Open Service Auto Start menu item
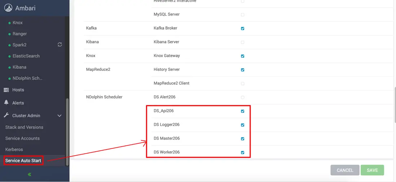 [23, 161]
